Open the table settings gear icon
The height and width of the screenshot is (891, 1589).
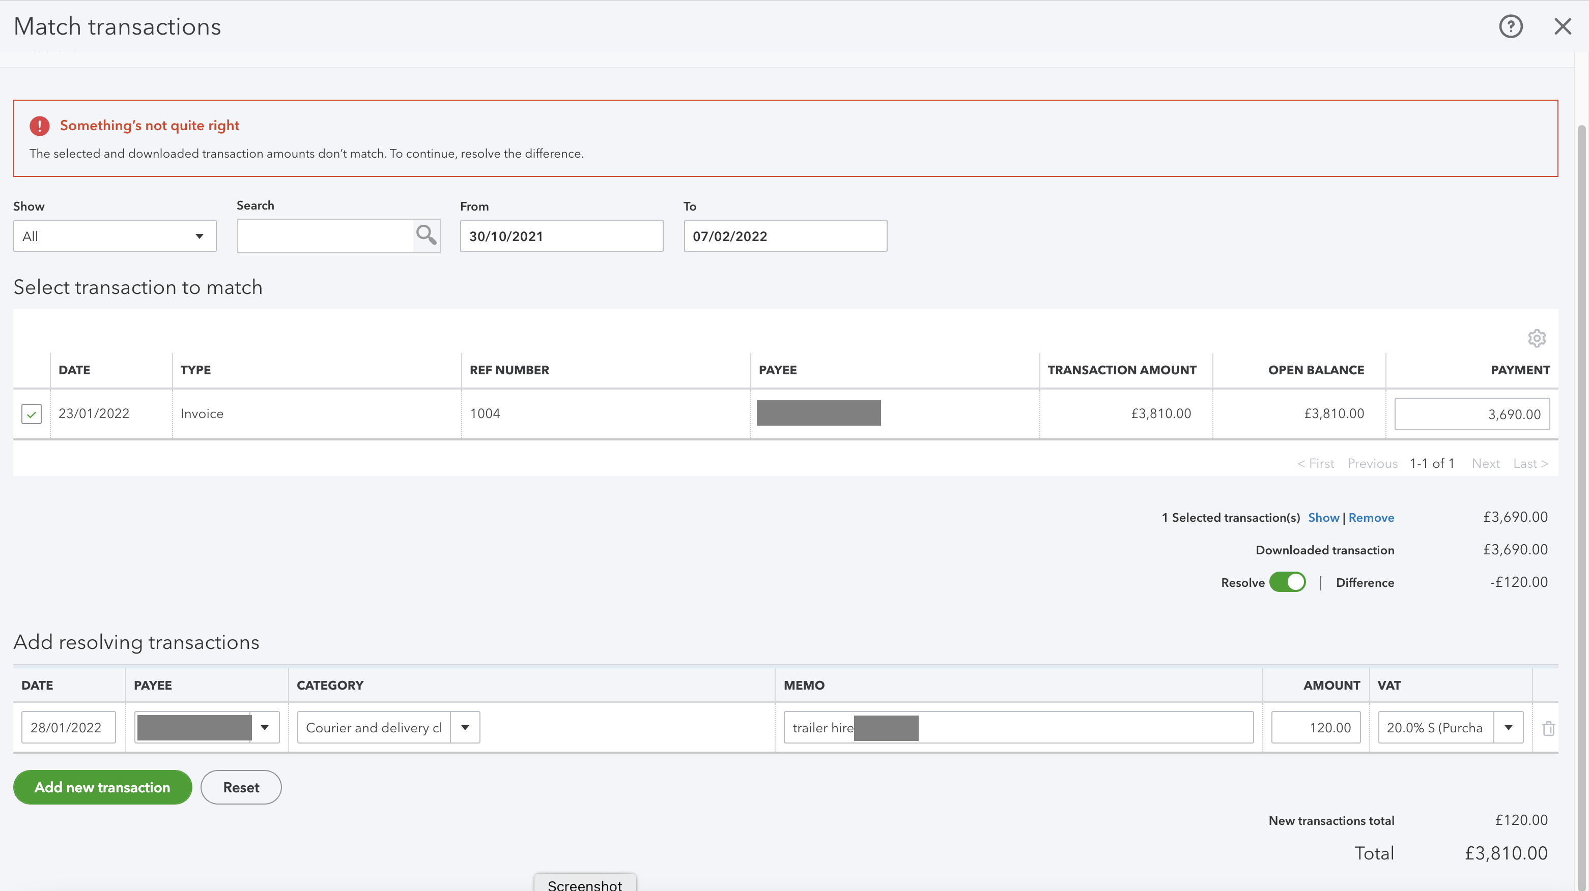coord(1537,338)
